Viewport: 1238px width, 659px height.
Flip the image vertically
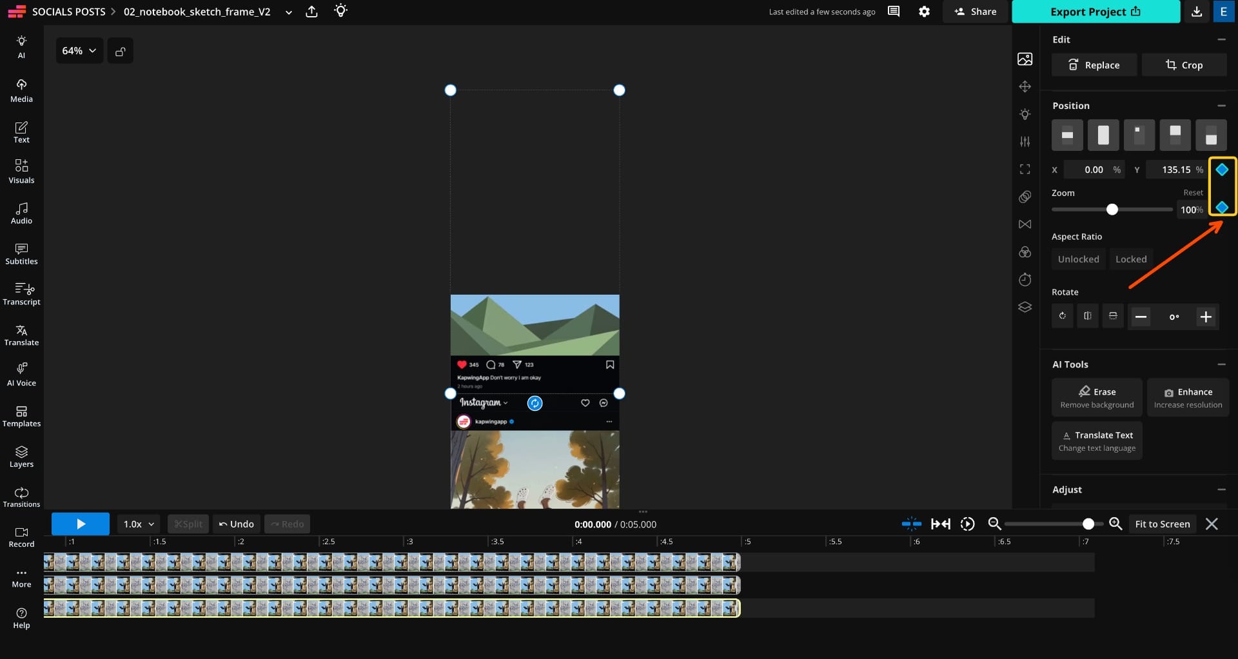[1113, 316]
